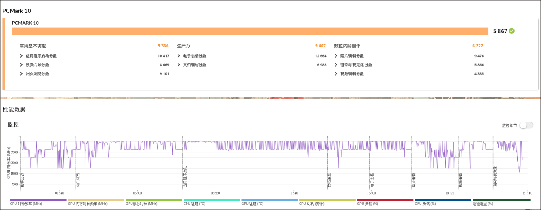Select the 电池电量 (%) legend swatch
The image size is (541, 210).
501,200
